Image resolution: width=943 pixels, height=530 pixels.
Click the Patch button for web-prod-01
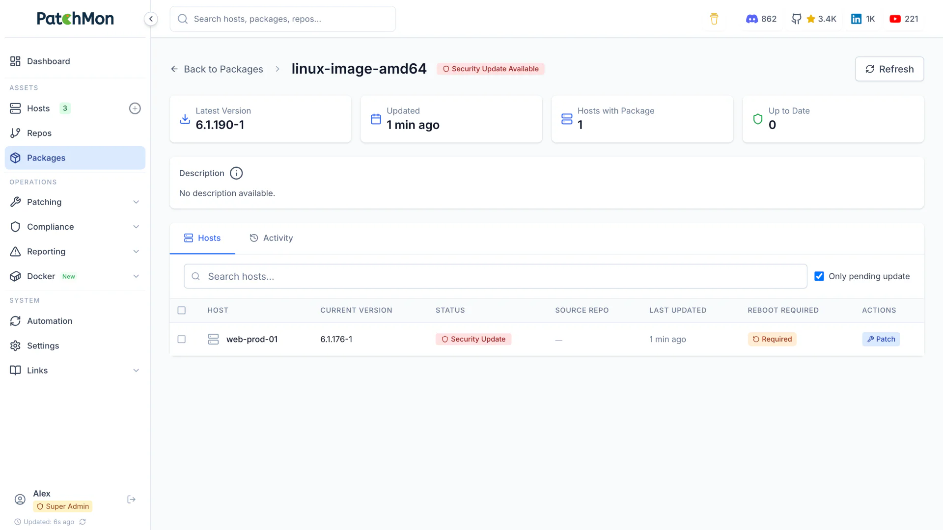pyautogui.click(x=881, y=339)
